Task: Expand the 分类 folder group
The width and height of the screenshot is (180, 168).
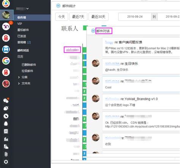Action: [x=19, y=77]
